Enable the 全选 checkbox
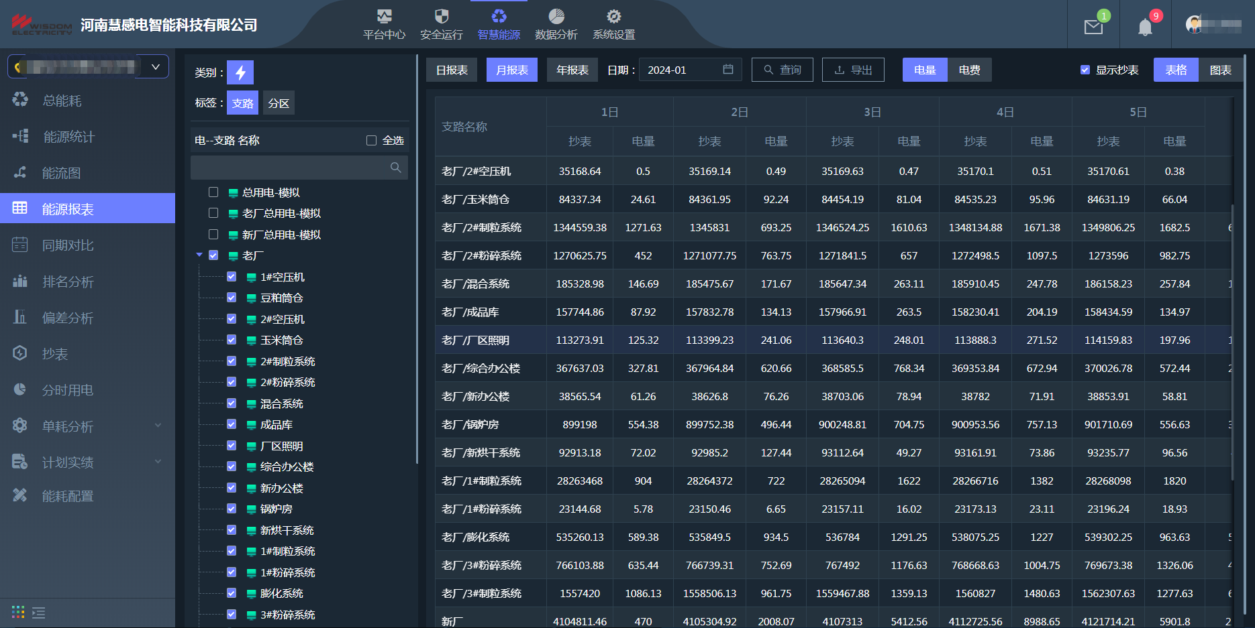This screenshot has height=628, width=1255. 371,140
